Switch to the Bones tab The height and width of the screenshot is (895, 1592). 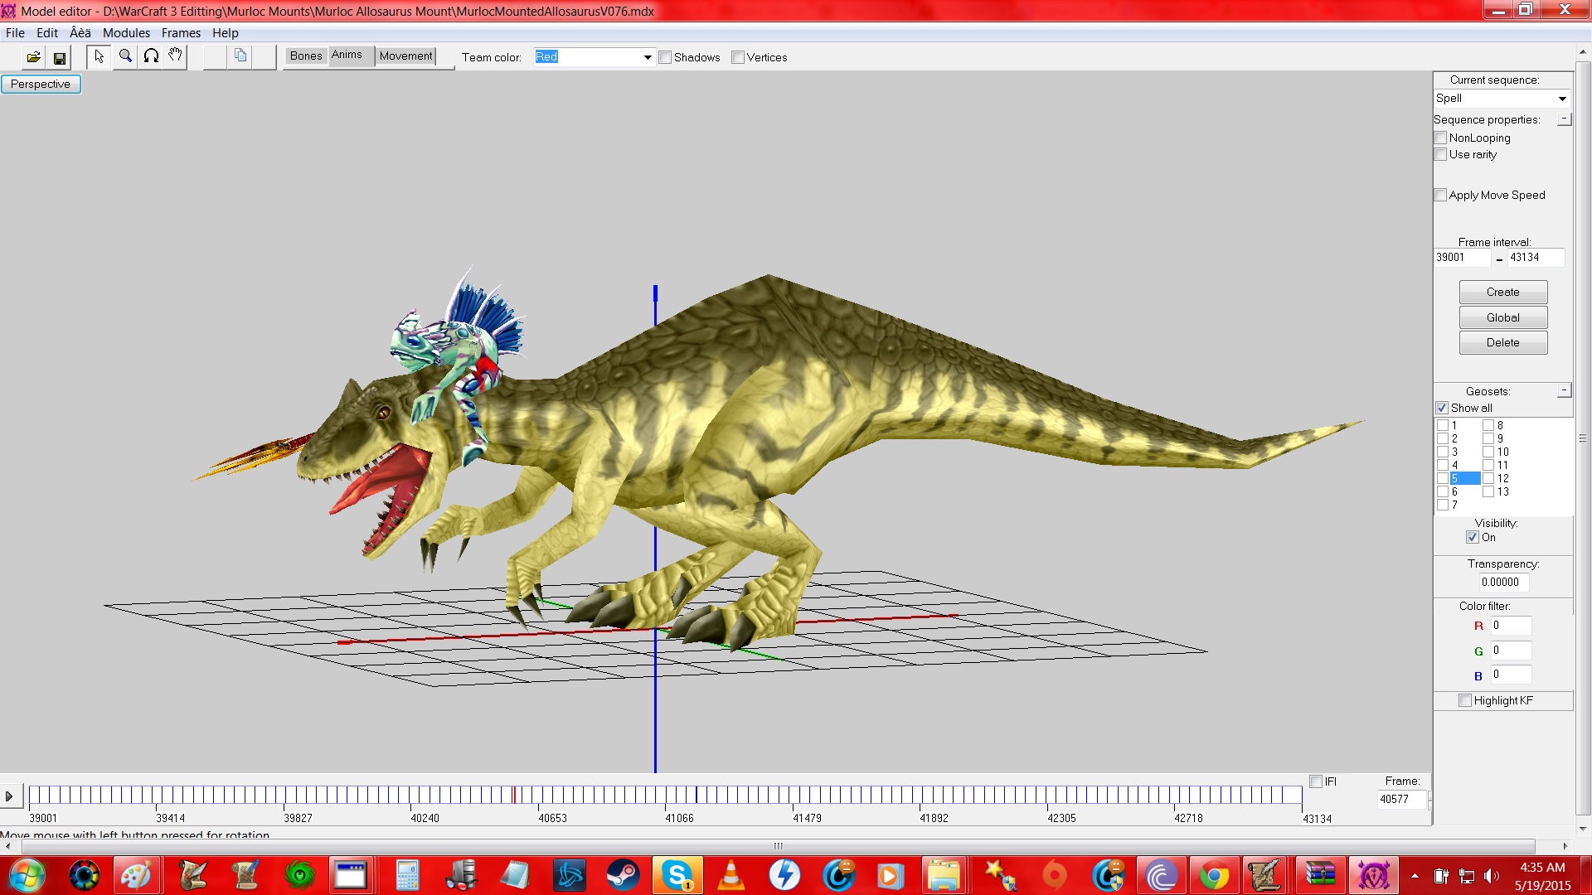pyautogui.click(x=306, y=56)
